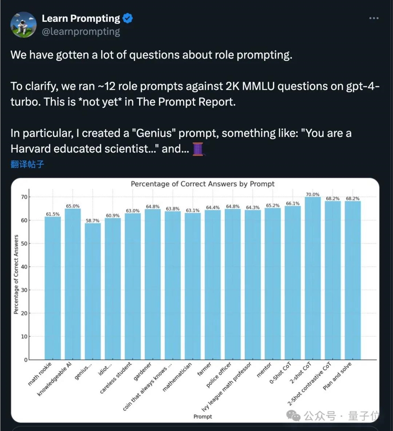Click the mentor bar at 65.2%
Screen dimensions: 393x431
coord(272,283)
